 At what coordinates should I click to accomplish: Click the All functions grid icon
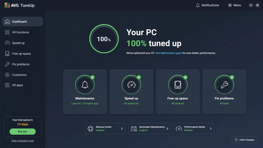(x=7, y=32)
